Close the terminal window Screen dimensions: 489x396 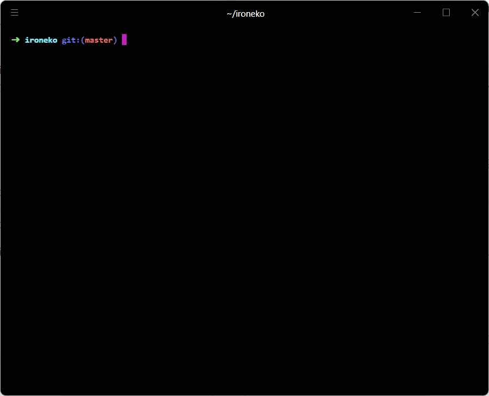[475, 13]
